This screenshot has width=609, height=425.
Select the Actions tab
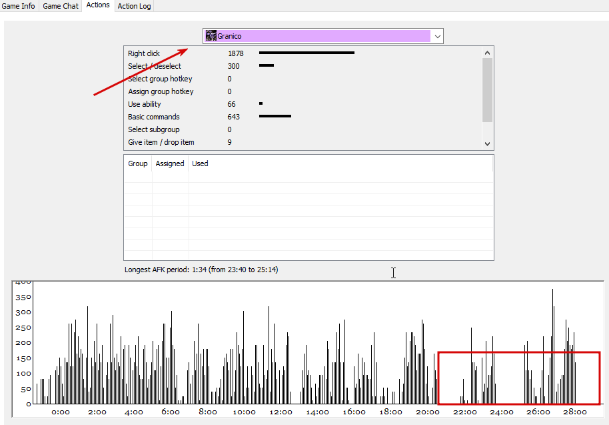pos(98,5)
